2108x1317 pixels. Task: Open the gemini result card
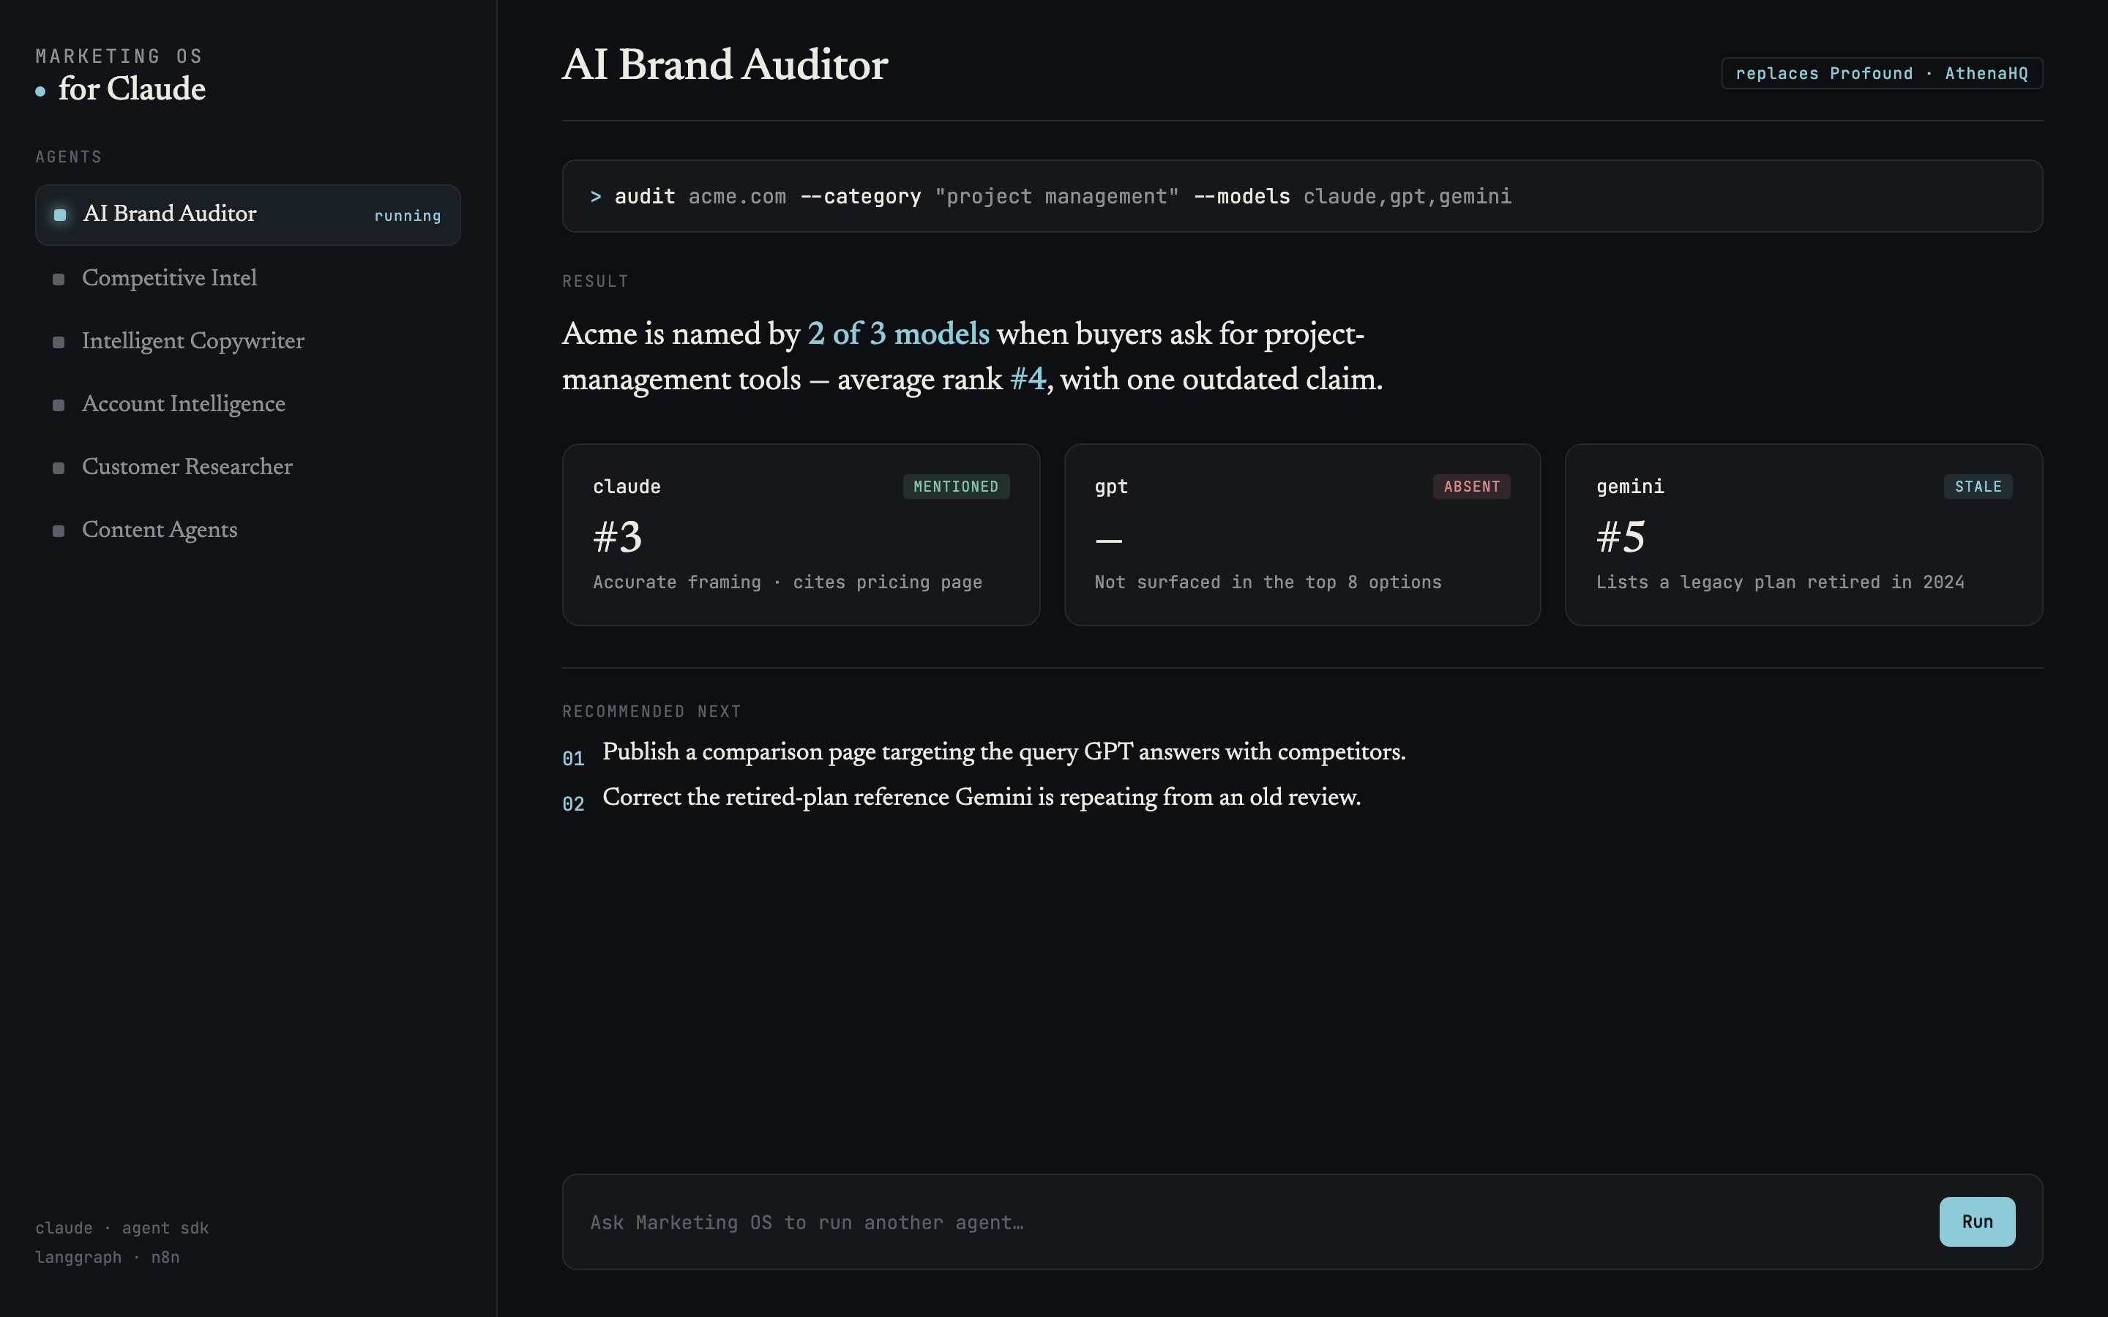[1803, 535]
